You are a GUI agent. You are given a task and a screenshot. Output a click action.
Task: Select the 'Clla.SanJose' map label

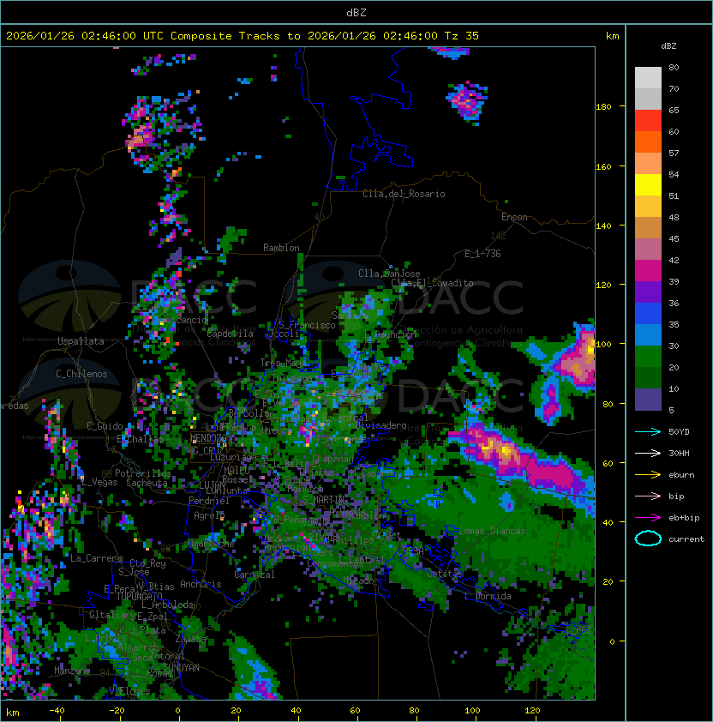coord(389,274)
